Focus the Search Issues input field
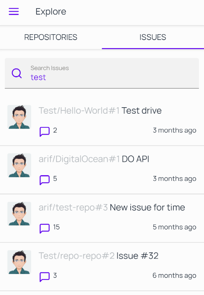Viewport: 204px width, 295px height. coord(102,73)
